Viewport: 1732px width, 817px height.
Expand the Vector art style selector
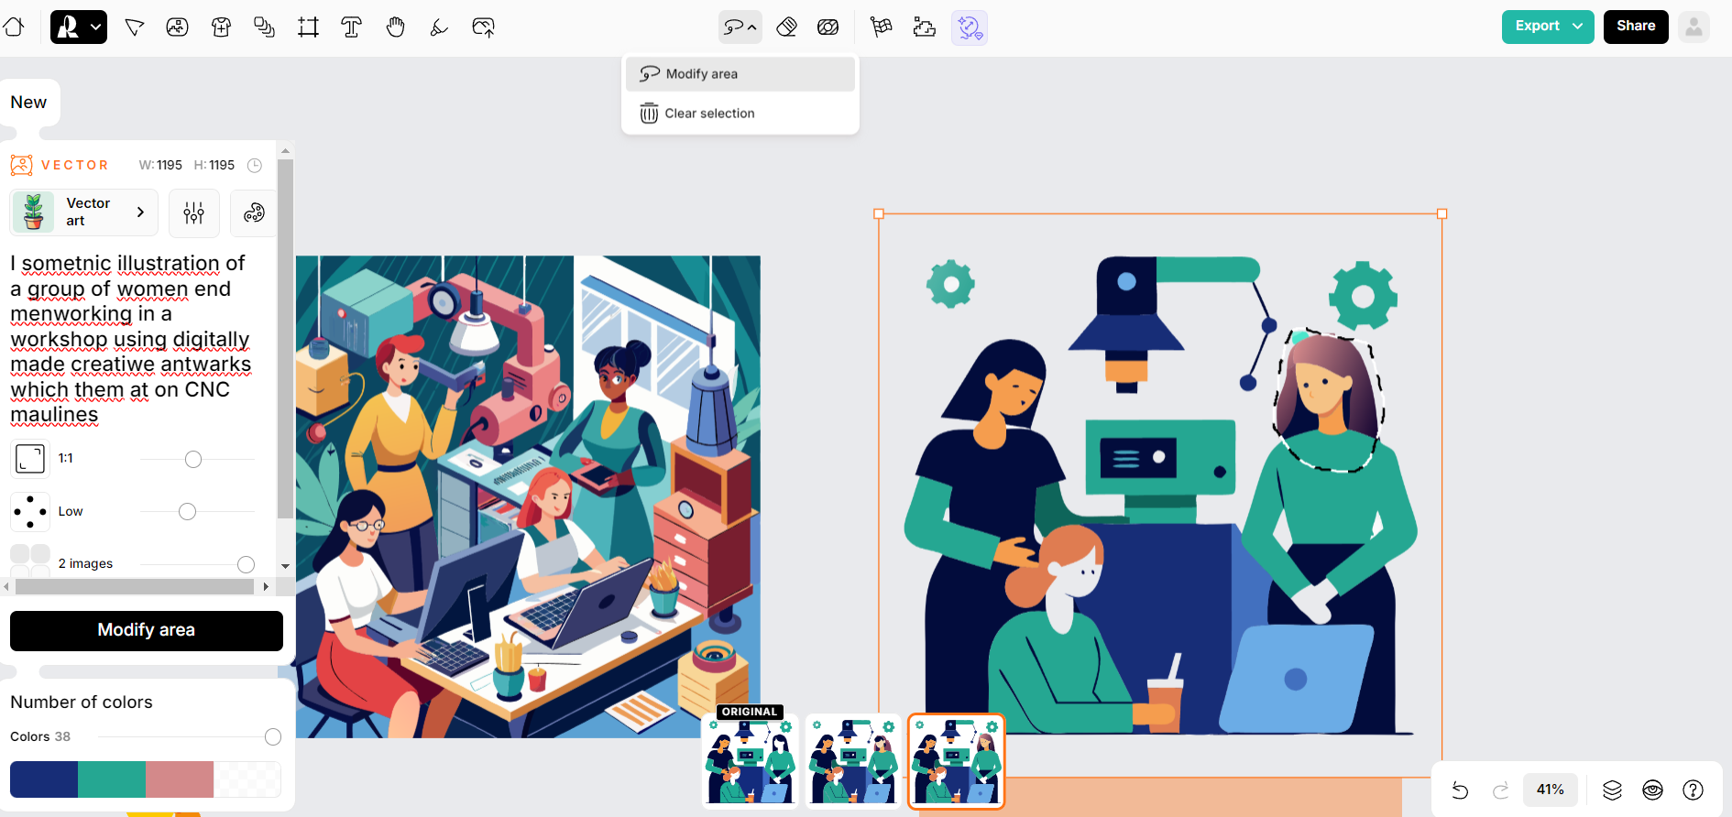84,212
